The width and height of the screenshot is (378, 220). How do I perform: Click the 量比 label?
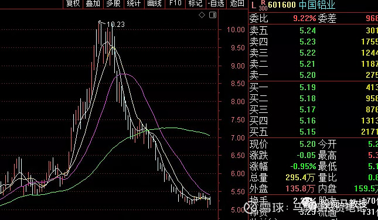[327, 178]
